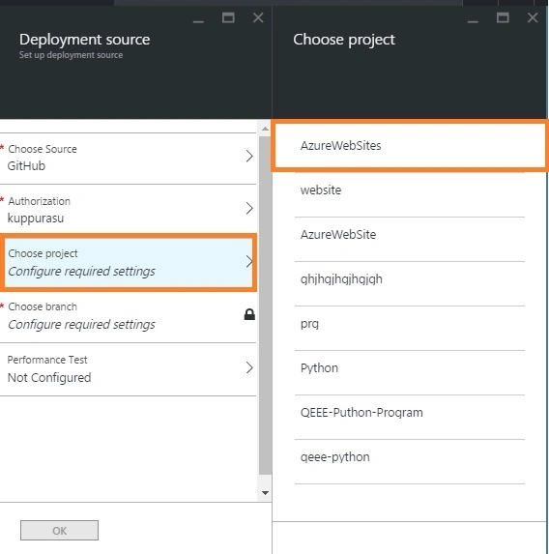This screenshot has width=549, height=554.
Task: Minimize the Choose project blade
Action: (473, 21)
